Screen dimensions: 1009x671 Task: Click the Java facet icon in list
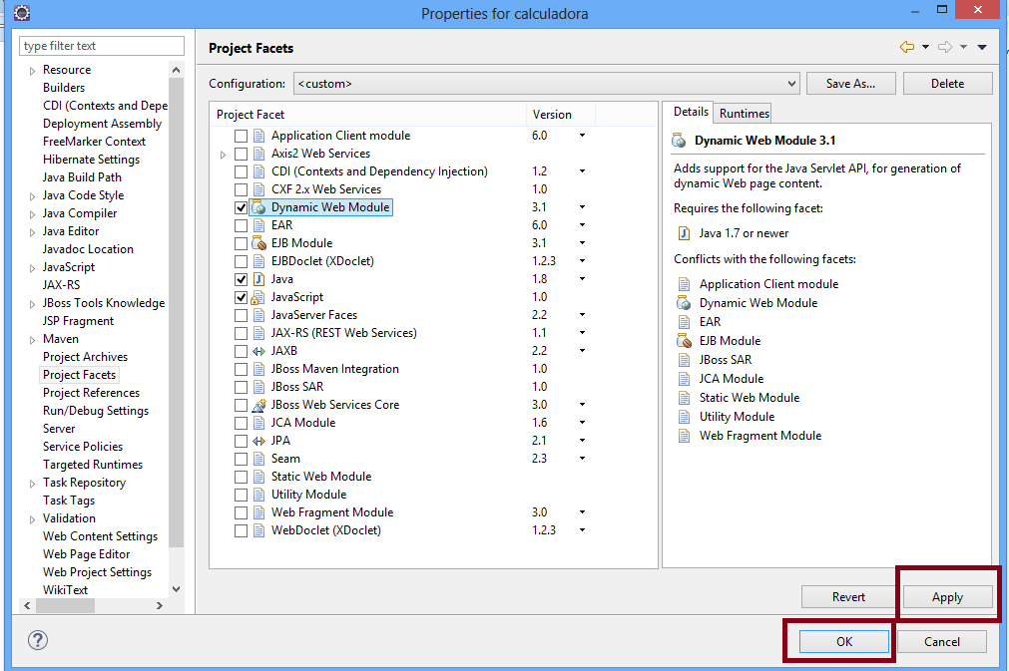258,279
